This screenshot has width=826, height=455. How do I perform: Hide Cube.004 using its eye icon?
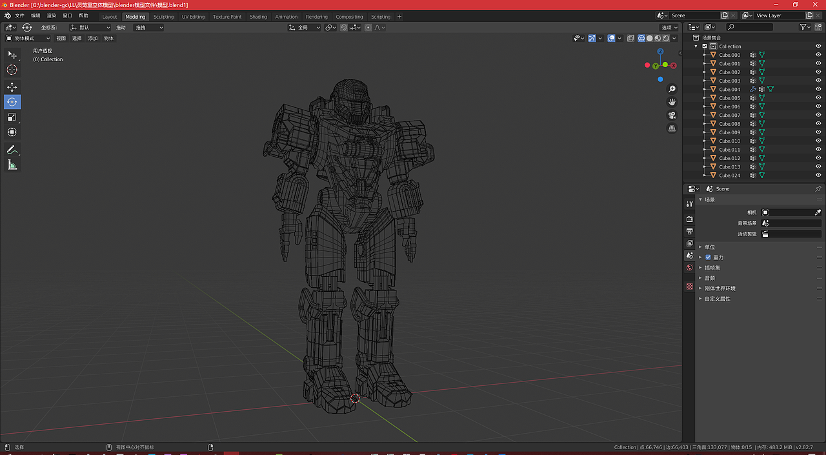tap(818, 89)
